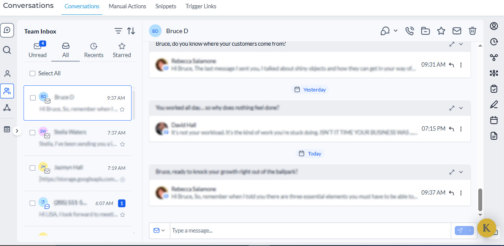Select the Conversations tab in top bar

(x=82, y=6)
